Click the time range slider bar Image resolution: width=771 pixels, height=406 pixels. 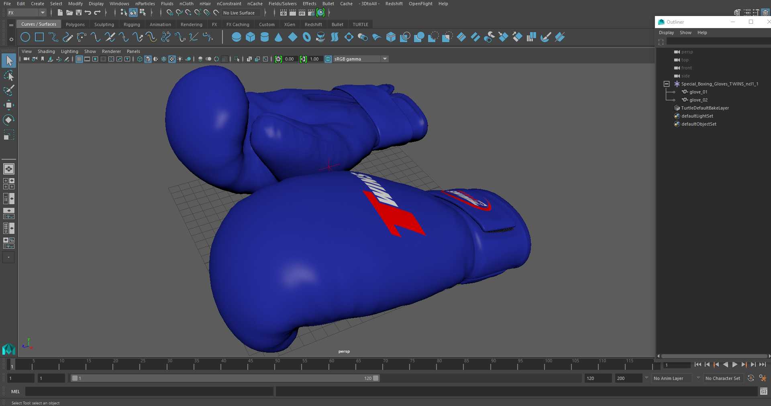[x=225, y=378]
